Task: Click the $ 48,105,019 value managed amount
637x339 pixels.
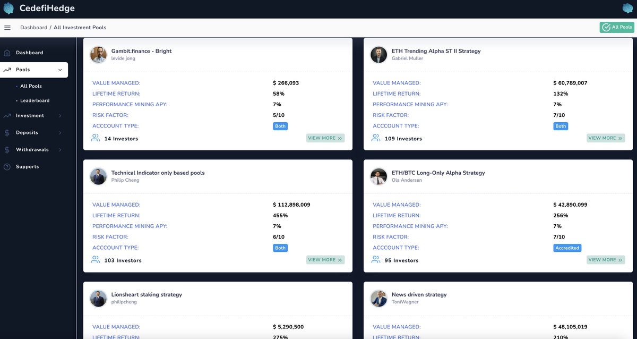Action: [x=570, y=327]
